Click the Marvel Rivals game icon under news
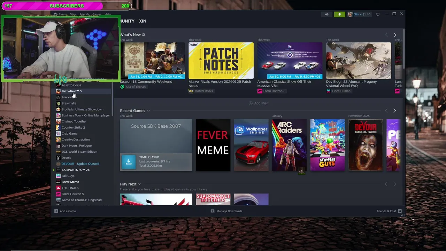This screenshot has height=251, width=446. (191, 91)
